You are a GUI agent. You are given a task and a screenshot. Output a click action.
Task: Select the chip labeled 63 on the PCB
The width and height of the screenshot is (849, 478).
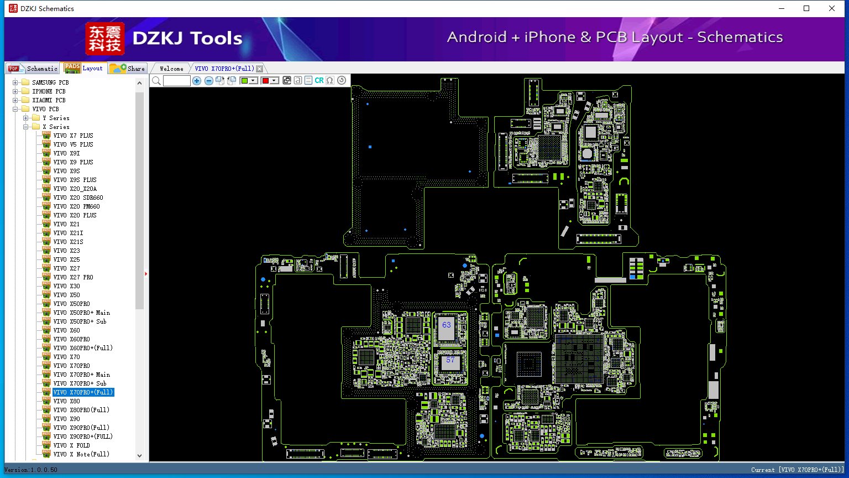tap(447, 328)
